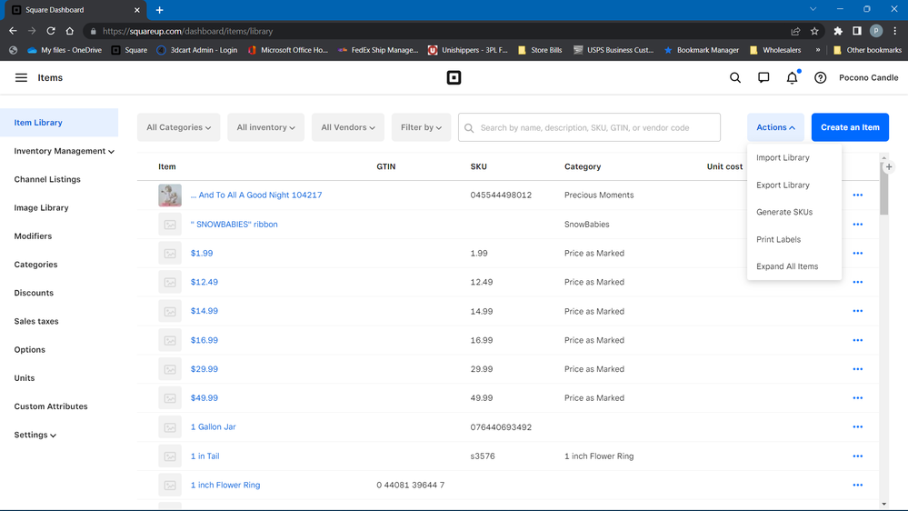Open the 1 Gallon Jar item link
Screen dimensions: 908x511
(213, 427)
